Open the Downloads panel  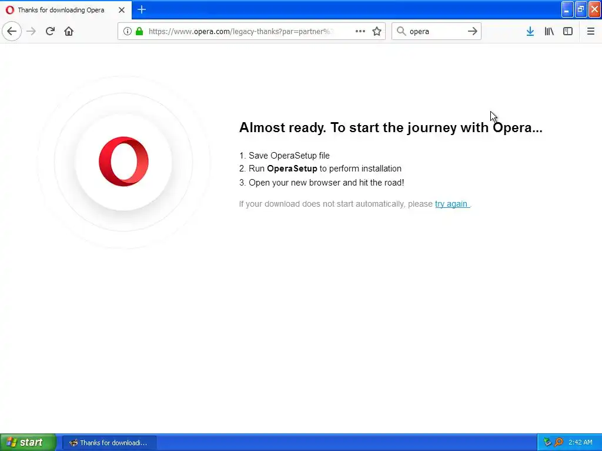coord(530,31)
